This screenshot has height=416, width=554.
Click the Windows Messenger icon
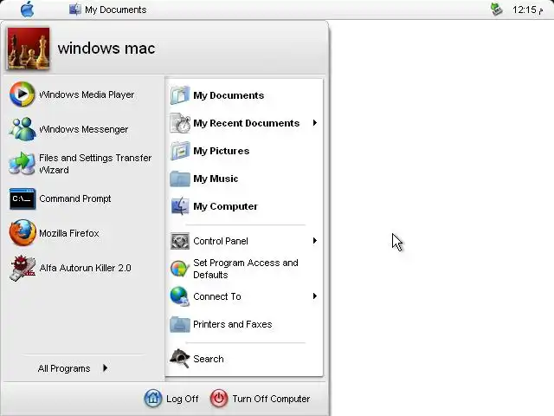click(23, 129)
